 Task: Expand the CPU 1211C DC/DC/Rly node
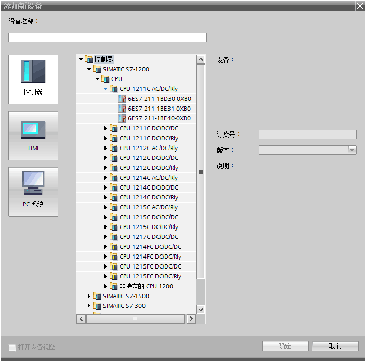click(106, 138)
